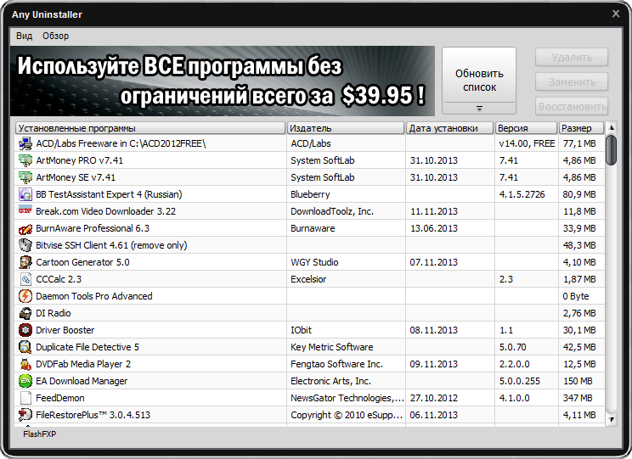Click the Восстановить button
632x459 pixels.
572,107
